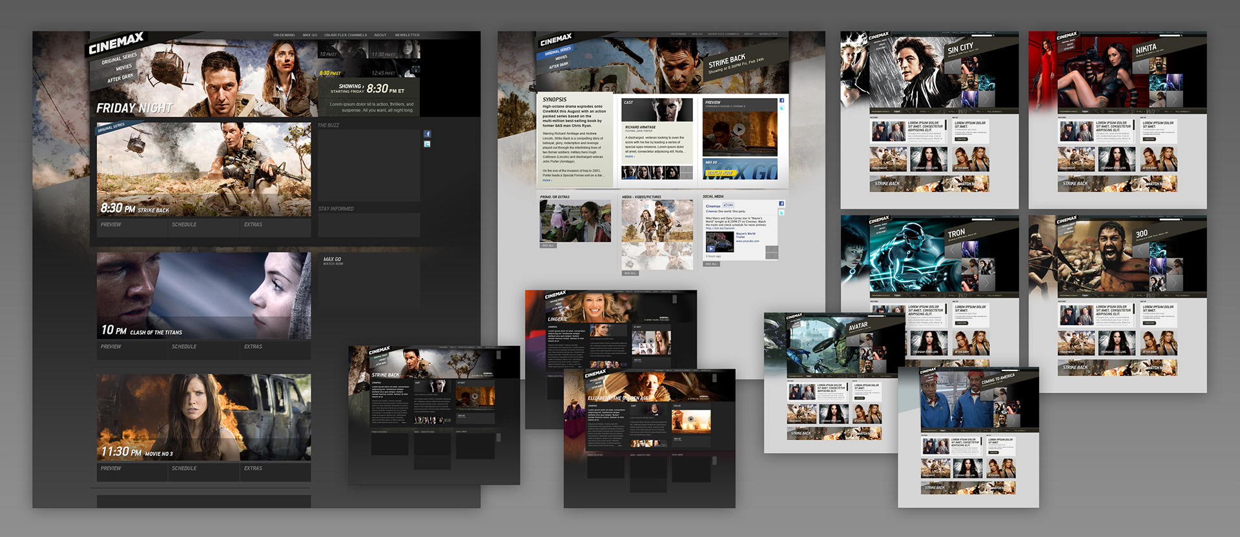Image resolution: width=1240 pixels, height=537 pixels.
Task: Open ON-AIR FLEX CHANNELS in top nav
Action: pyautogui.click(x=346, y=35)
